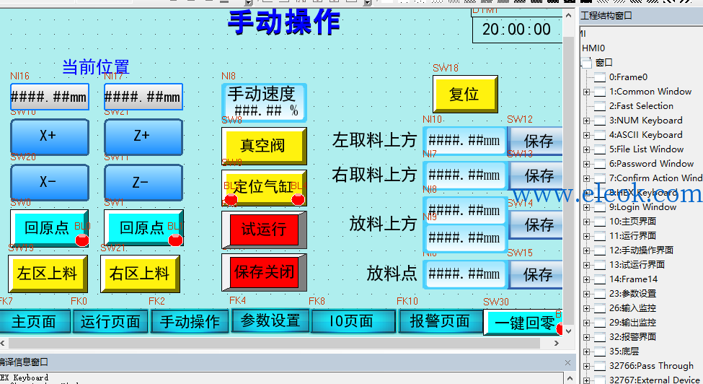
Task: Click the red 保存关闭 button
Action: point(264,272)
